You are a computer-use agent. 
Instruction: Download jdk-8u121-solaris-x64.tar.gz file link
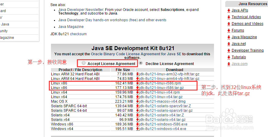tap(162, 120)
